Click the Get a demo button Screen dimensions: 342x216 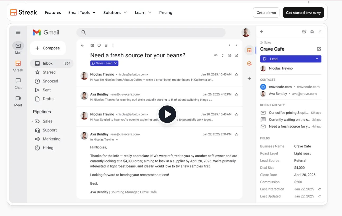coord(266,13)
